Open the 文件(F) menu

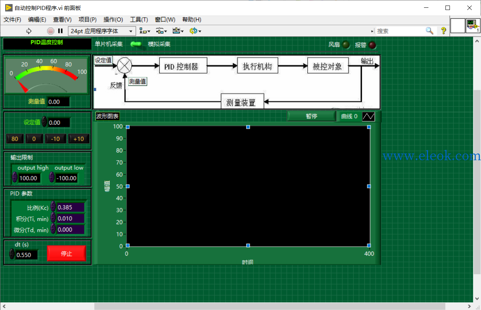click(12, 20)
